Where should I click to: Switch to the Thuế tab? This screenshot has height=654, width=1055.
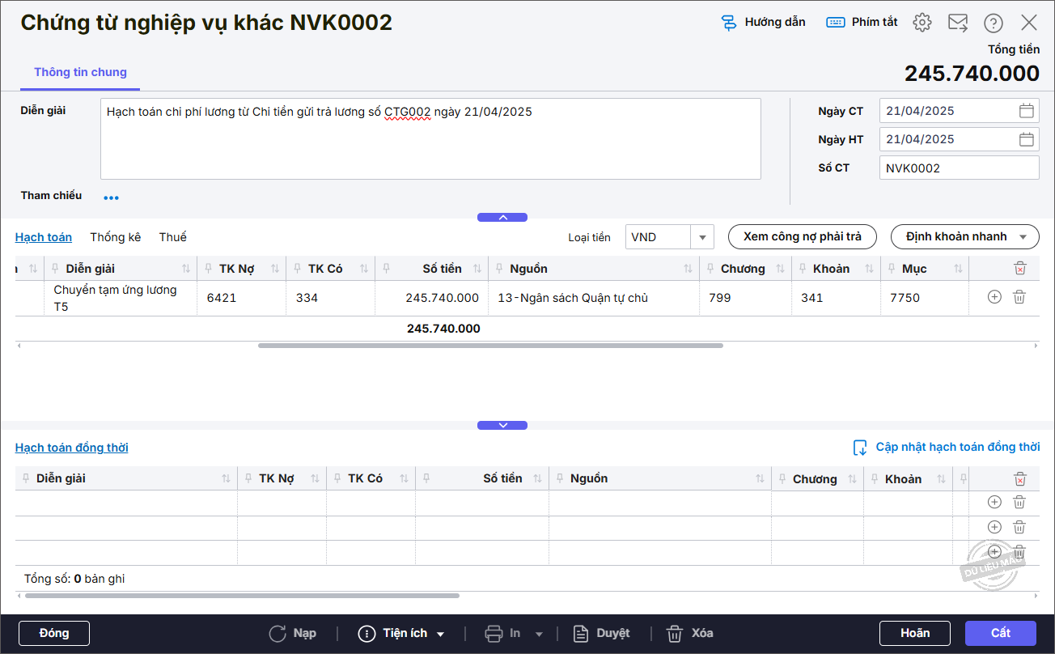point(172,237)
